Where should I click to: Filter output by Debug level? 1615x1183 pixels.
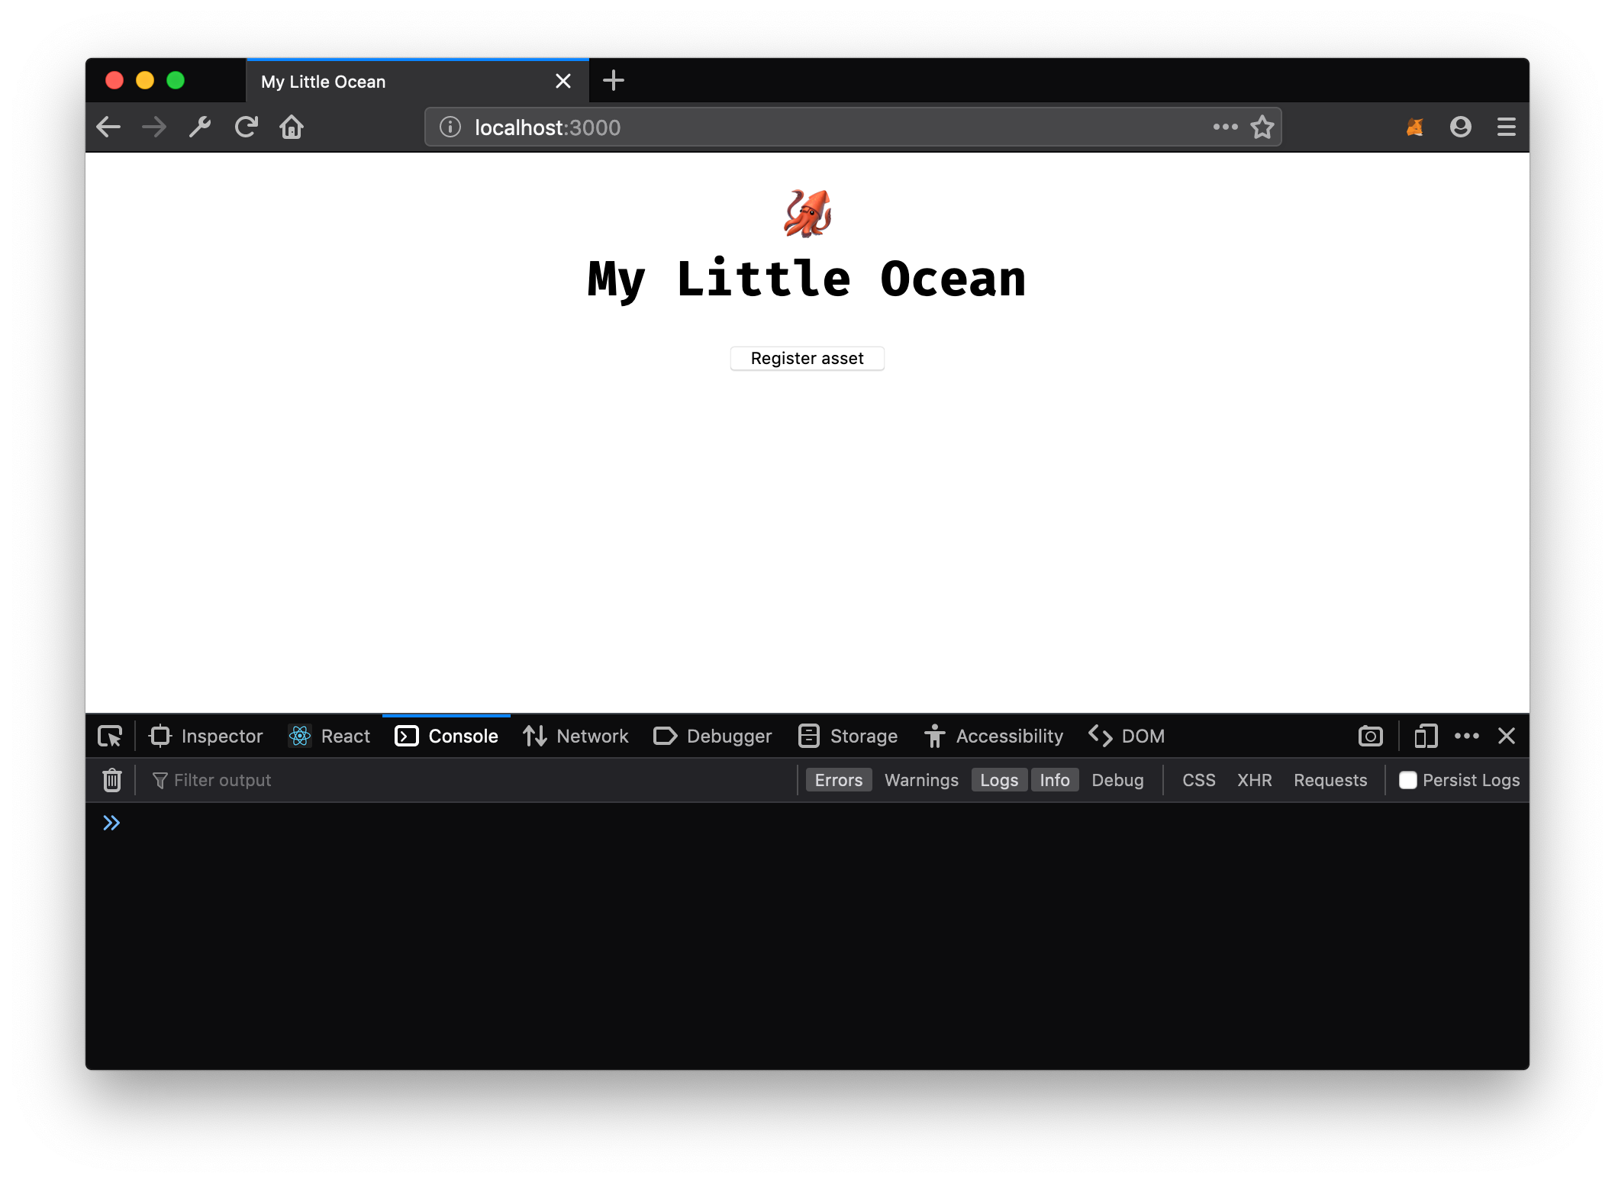click(x=1117, y=779)
